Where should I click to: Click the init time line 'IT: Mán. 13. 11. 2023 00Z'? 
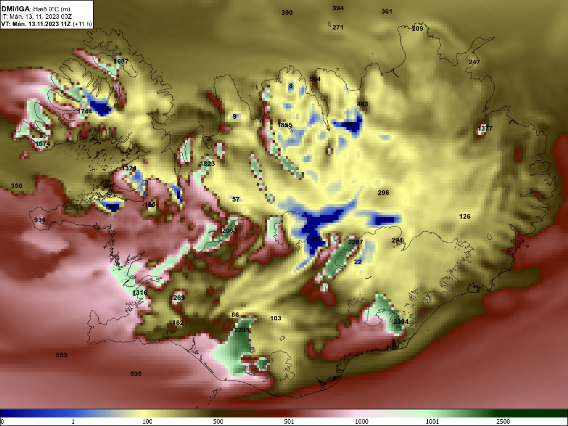35,16
